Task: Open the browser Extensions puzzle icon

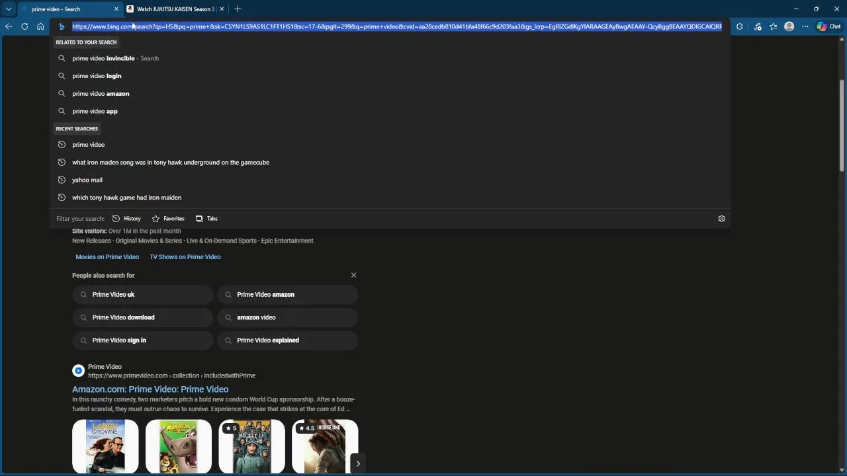Action: point(739,26)
